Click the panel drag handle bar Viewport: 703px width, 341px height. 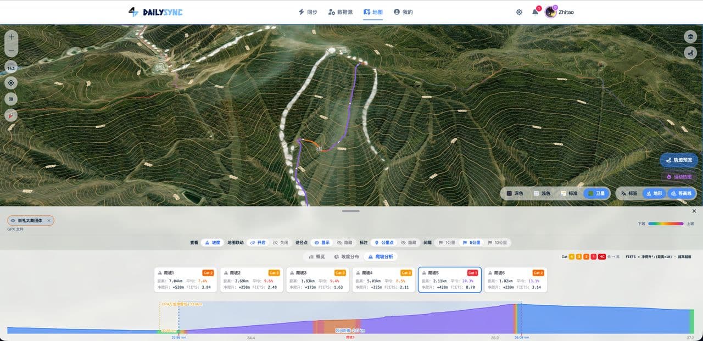(350, 211)
